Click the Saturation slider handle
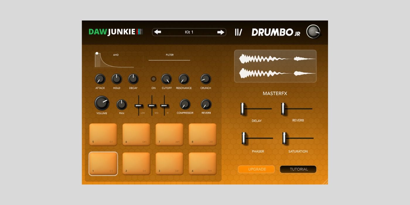Image resolution: width=410 pixels, height=205 pixels. pyautogui.click(x=284, y=138)
